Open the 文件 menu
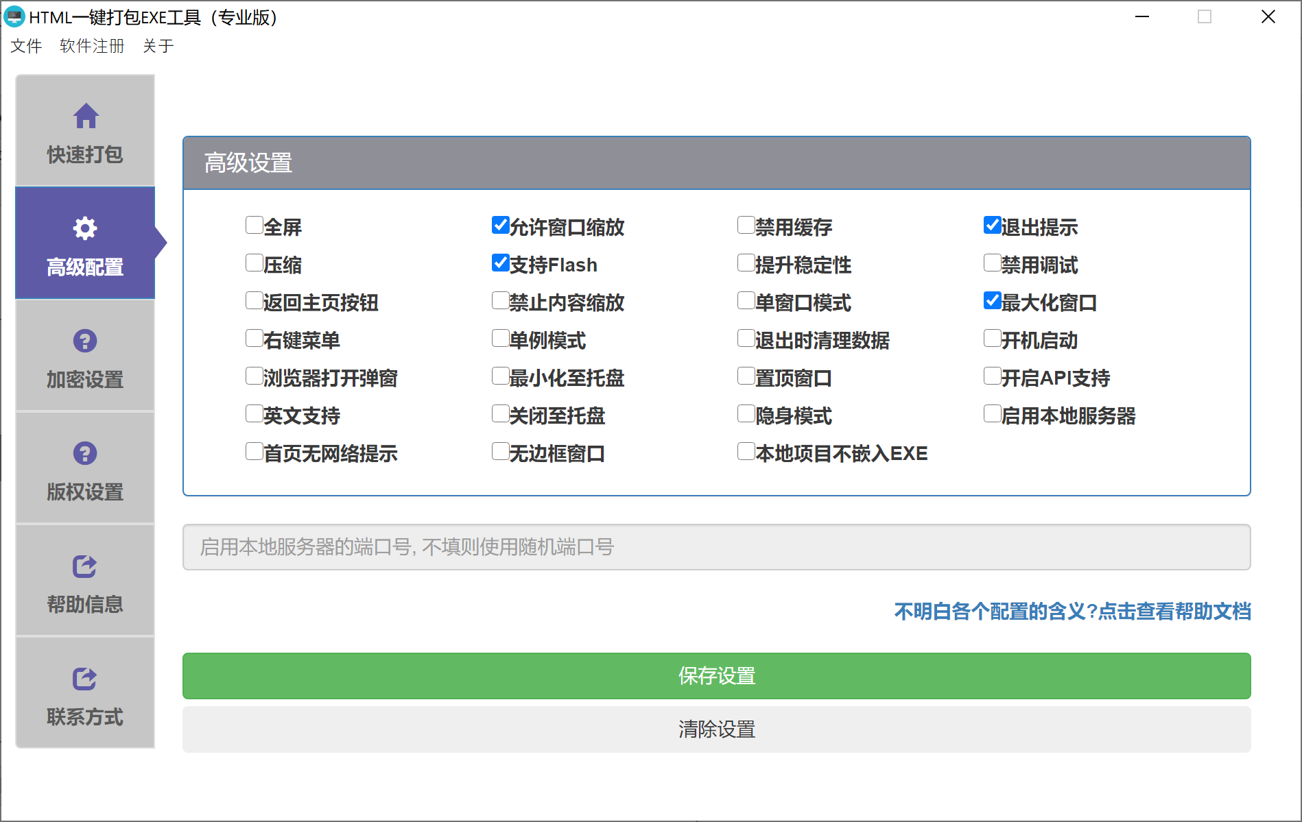Image resolution: width=1302 pixels, height=822 pixels. (x=26, y=46)
